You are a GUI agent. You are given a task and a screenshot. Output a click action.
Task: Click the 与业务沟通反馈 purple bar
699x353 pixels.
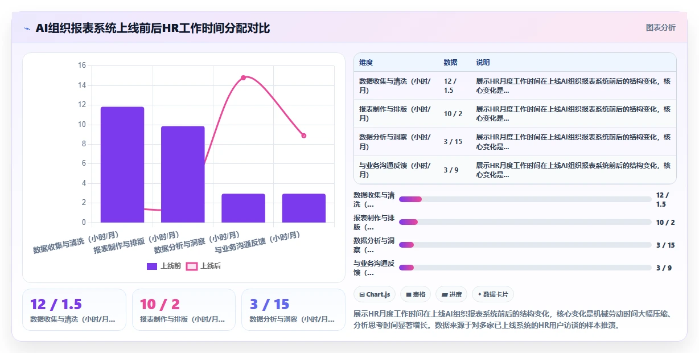tap(303, 208)
